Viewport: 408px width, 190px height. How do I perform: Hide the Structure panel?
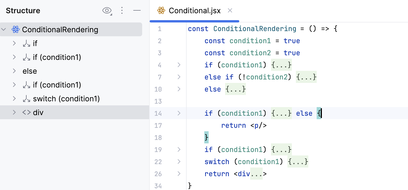(x=137, y=10)
